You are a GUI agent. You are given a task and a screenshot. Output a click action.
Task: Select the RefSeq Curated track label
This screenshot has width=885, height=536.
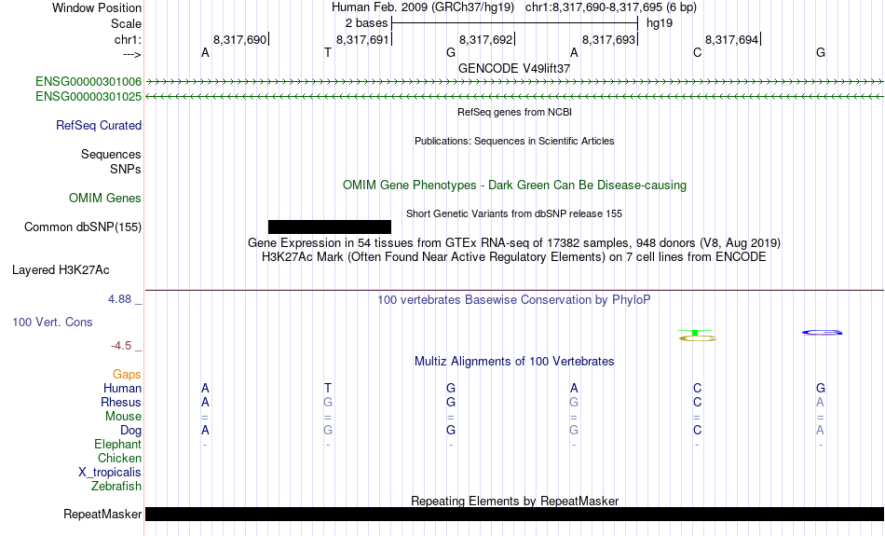click(99, 126)
